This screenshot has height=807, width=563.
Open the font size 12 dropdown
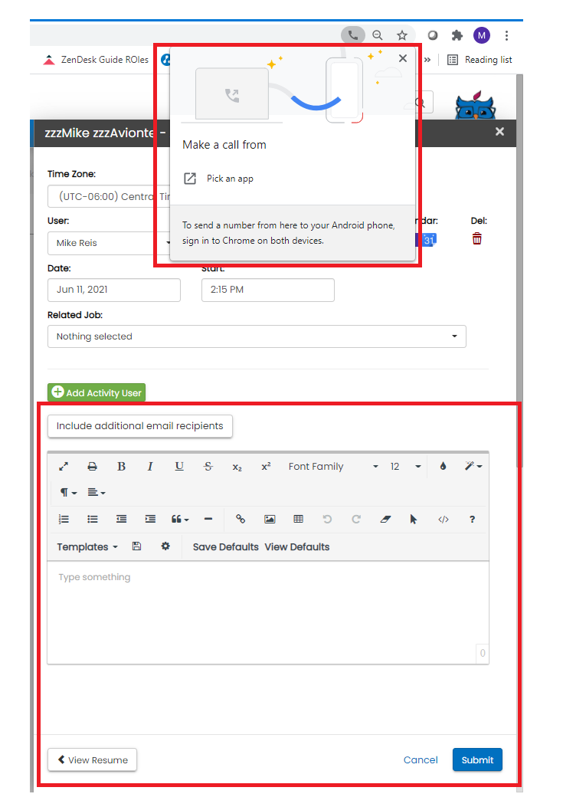(x=405, y=466)
